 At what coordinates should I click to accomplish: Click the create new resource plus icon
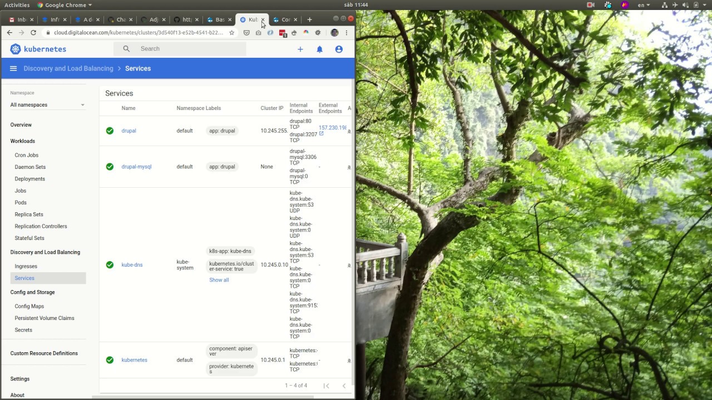click(x=300, y=49)
